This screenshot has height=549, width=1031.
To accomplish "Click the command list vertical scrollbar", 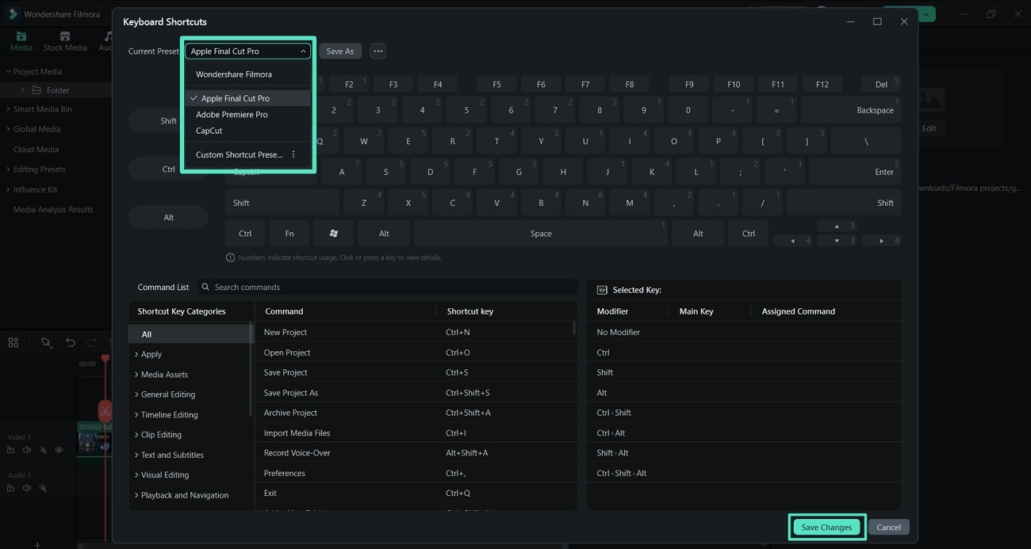I will pos(573,329).
